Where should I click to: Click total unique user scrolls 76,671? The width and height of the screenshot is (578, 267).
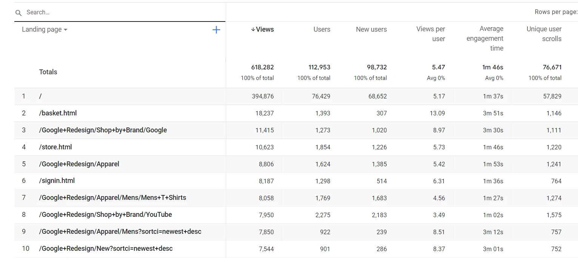[x=552, y=68]
